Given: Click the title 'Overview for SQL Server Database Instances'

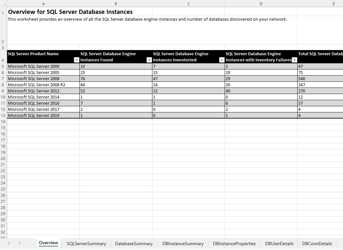Looking at the screenshot, I should point(70,12).
